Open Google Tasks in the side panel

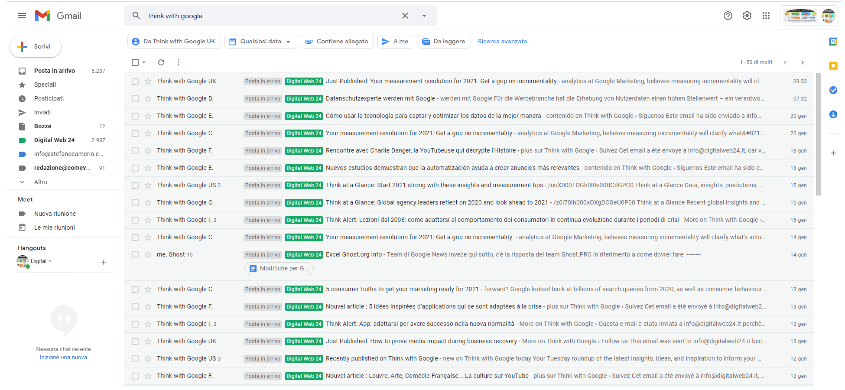pos(833,90)
